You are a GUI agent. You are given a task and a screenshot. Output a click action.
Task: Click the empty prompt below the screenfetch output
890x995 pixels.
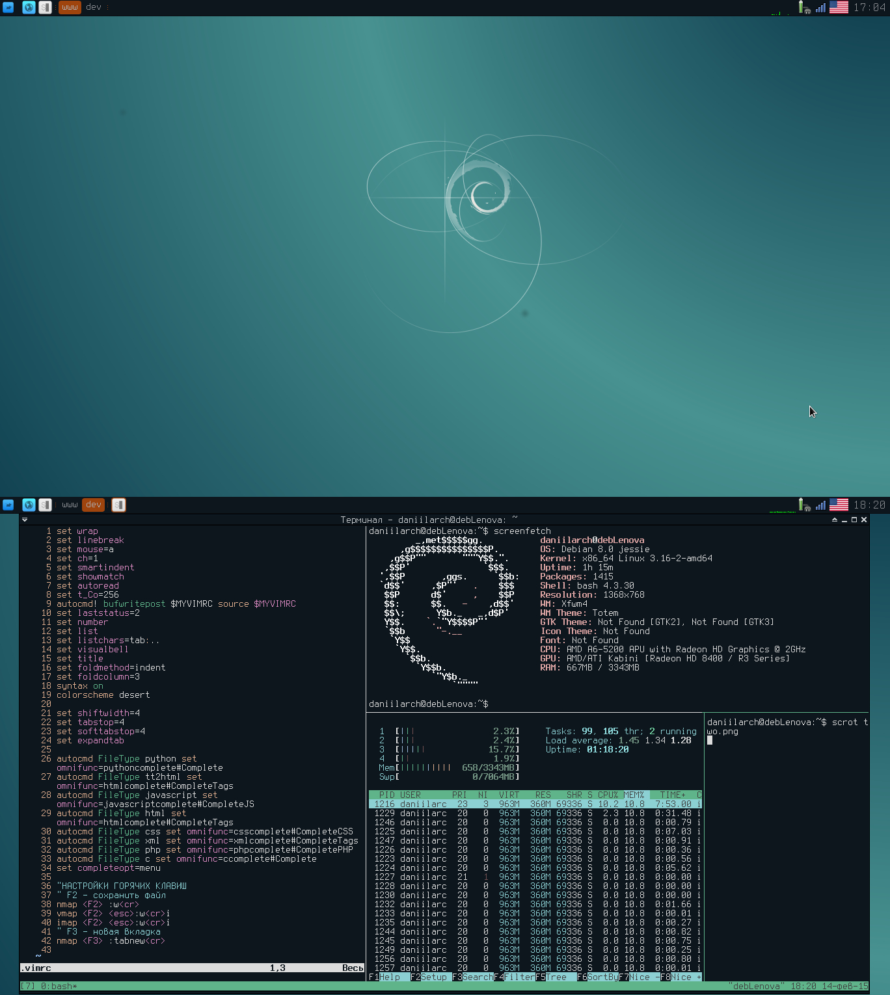pyautogui.click(x=429, y=704)
